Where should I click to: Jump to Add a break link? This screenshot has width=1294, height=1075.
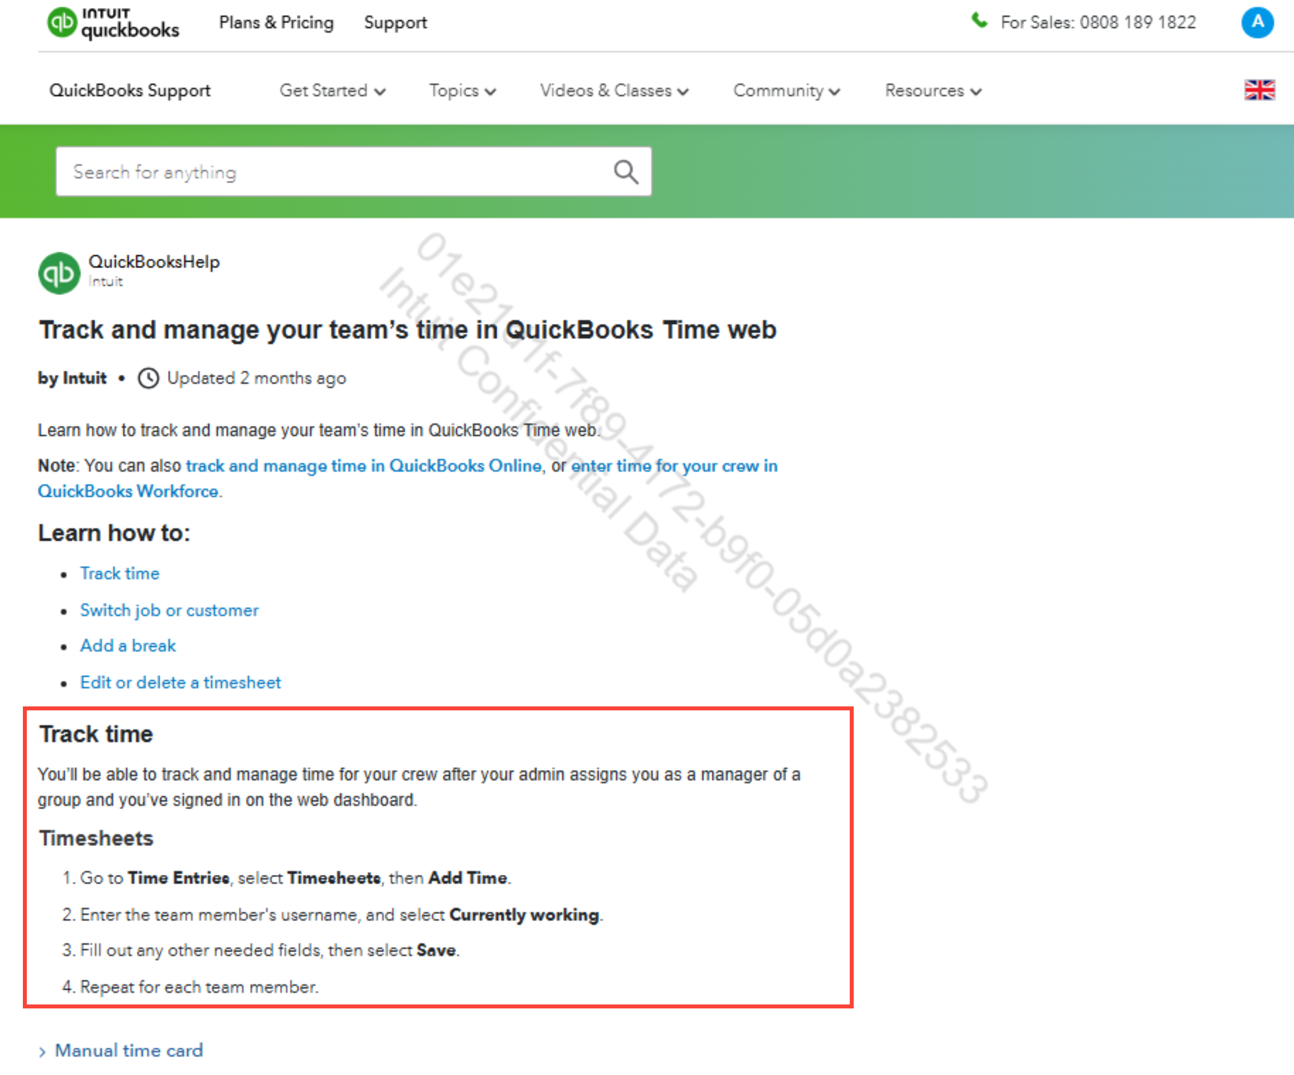click(128, 646)
